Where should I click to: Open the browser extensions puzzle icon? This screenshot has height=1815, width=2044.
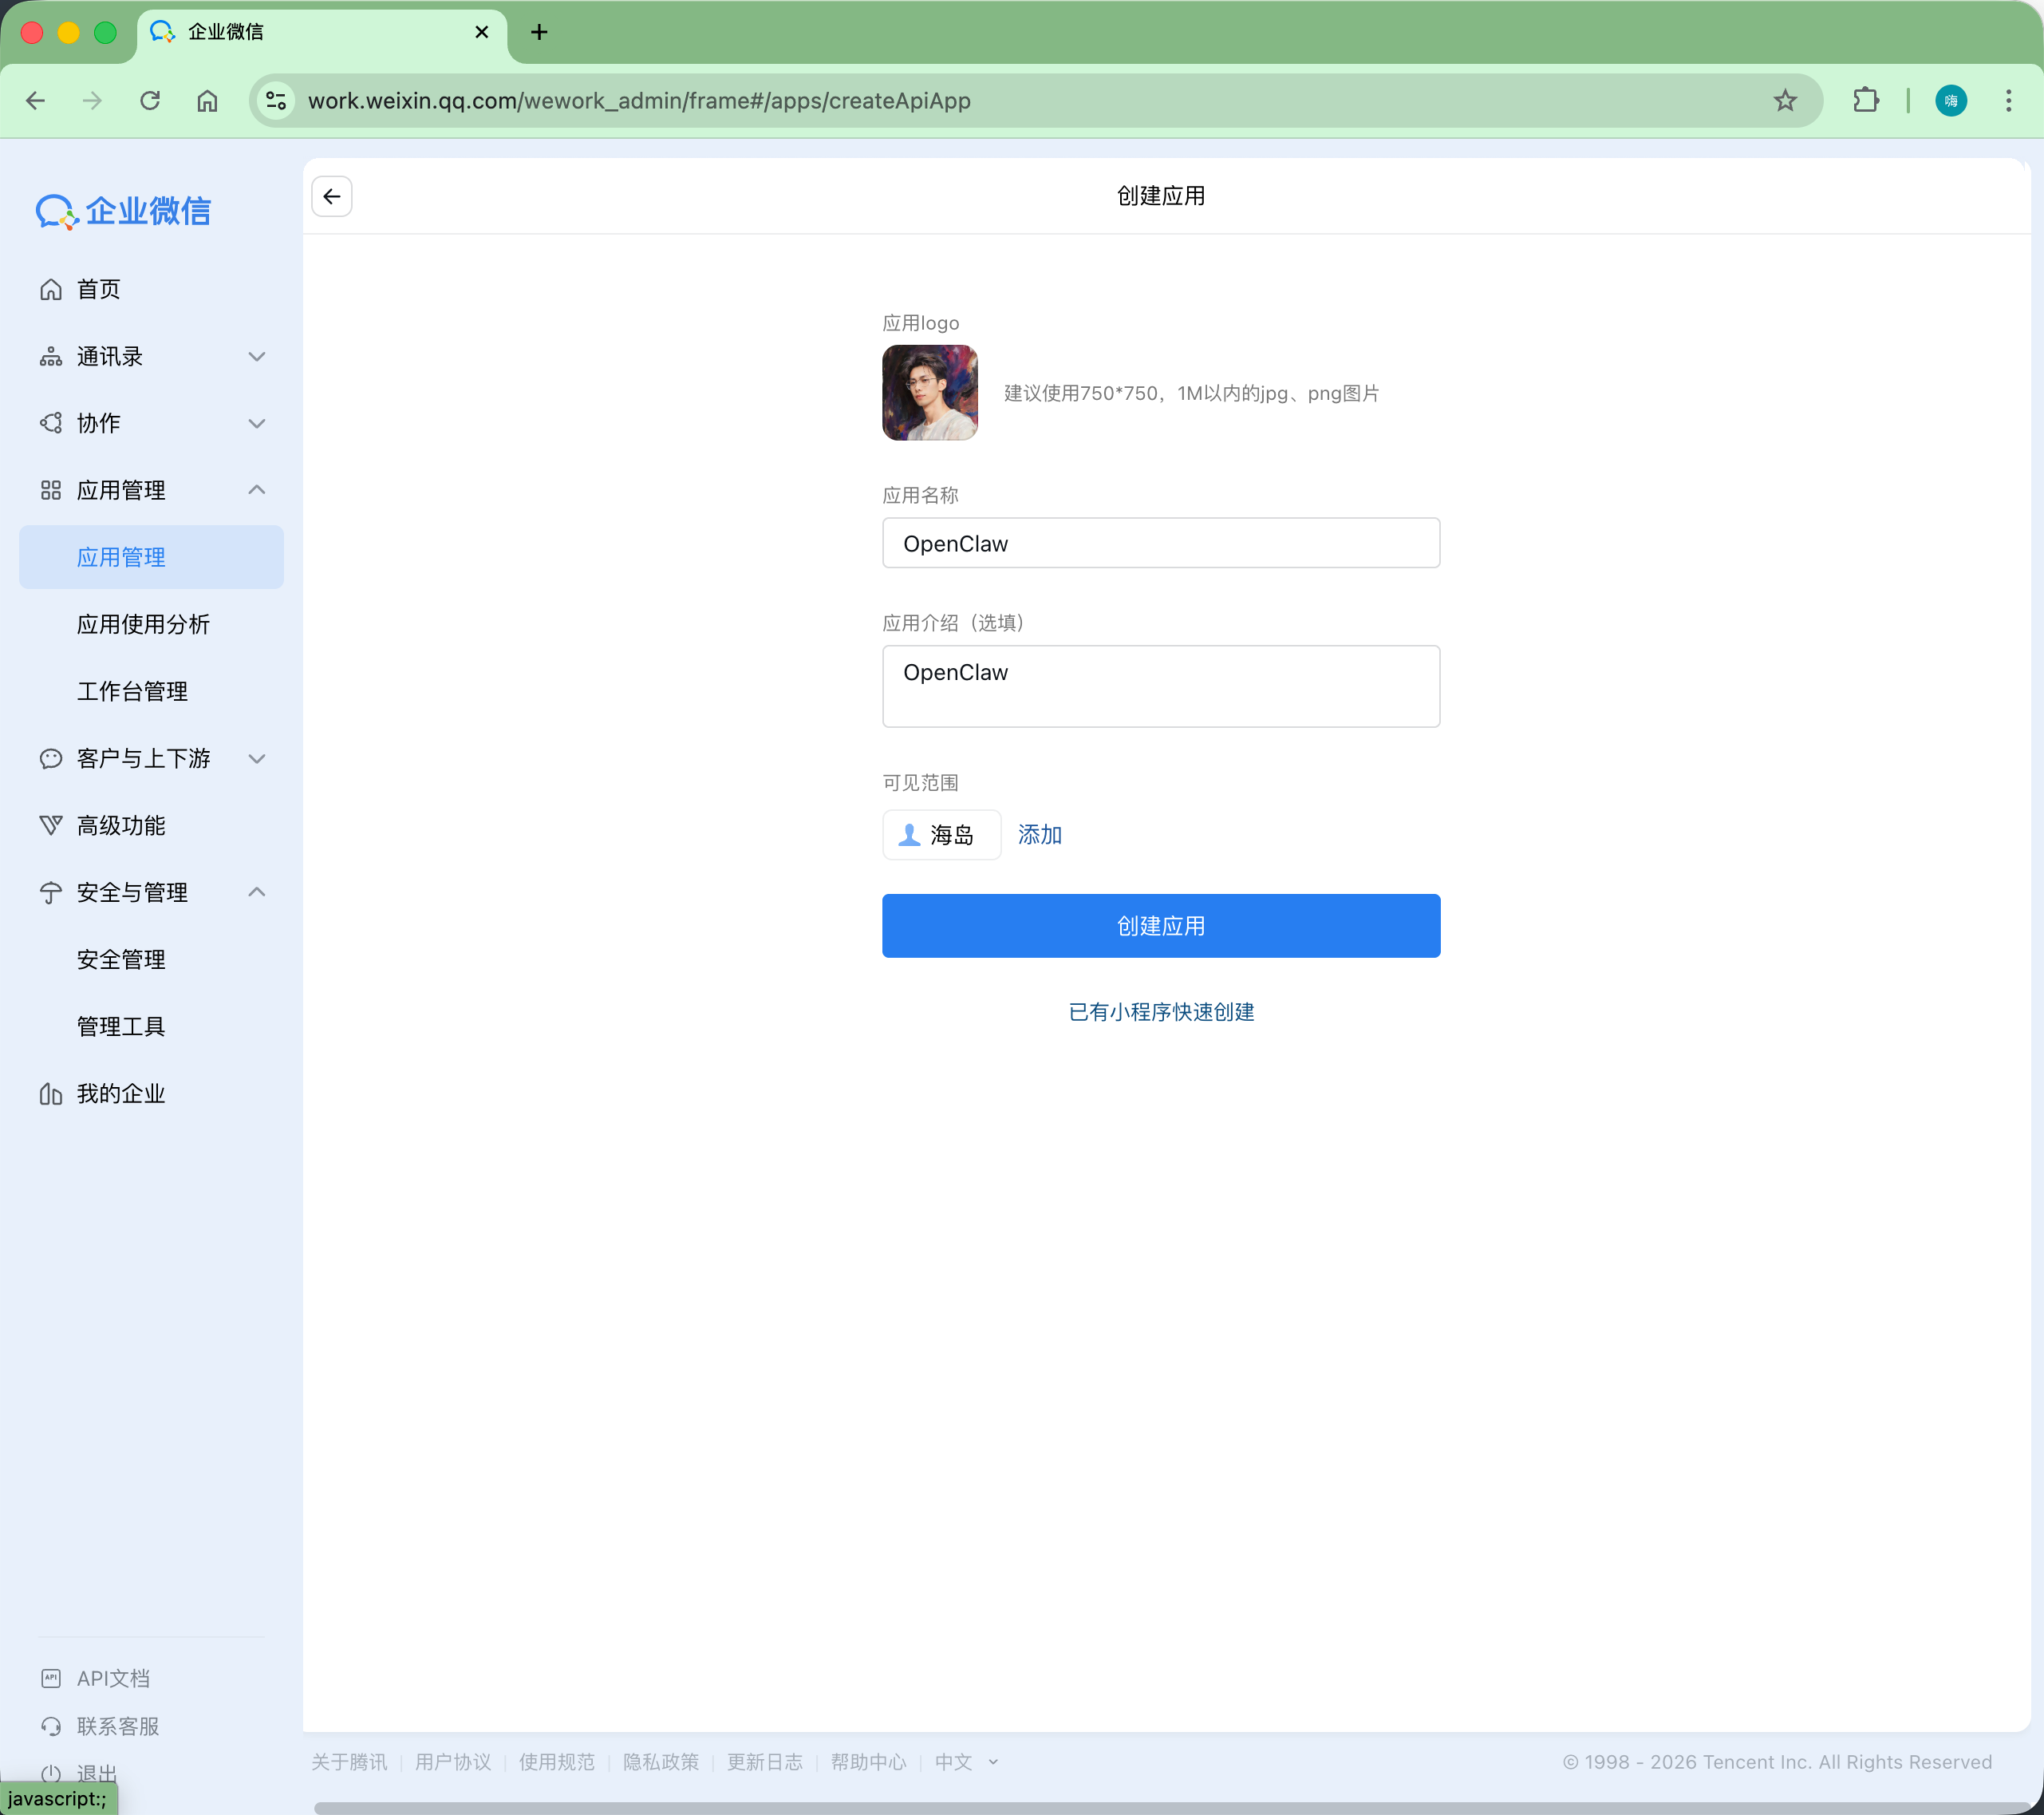point(1865,101)
